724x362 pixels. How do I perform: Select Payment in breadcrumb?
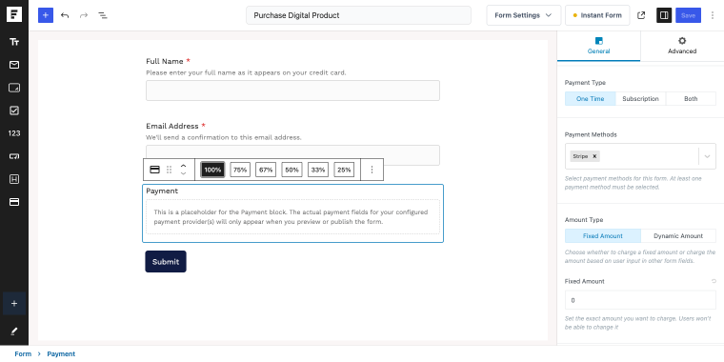tap(61, 353)
